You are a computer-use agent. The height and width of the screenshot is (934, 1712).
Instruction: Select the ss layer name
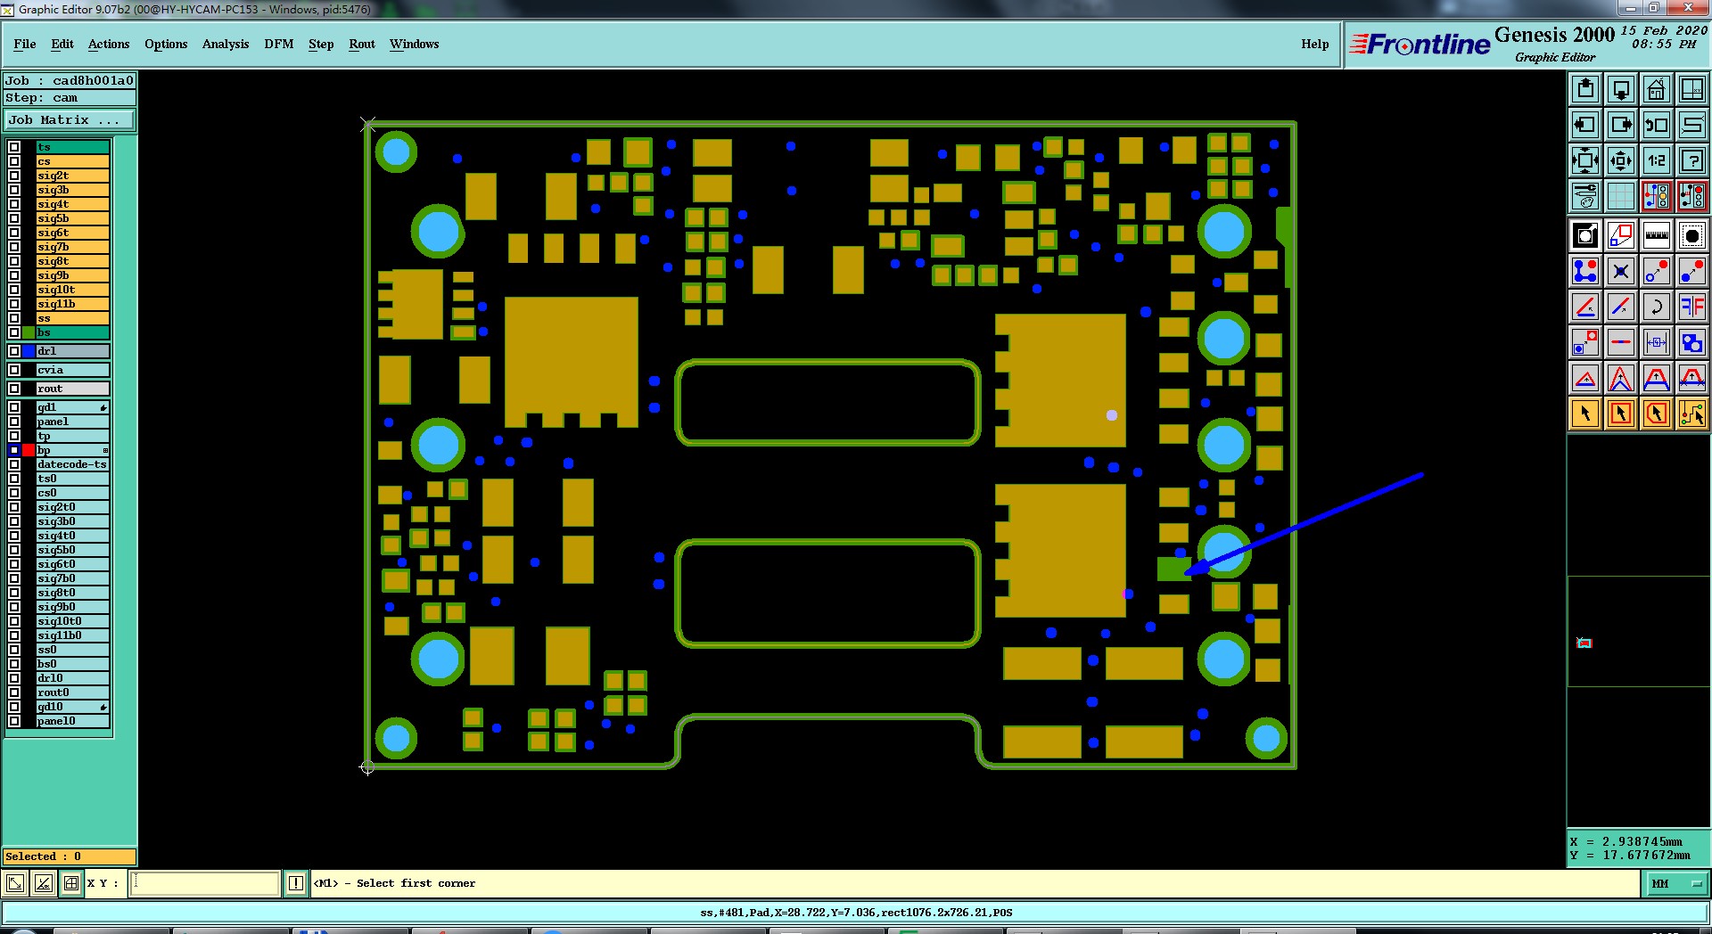pyautogui.click(x=72, y=318)
